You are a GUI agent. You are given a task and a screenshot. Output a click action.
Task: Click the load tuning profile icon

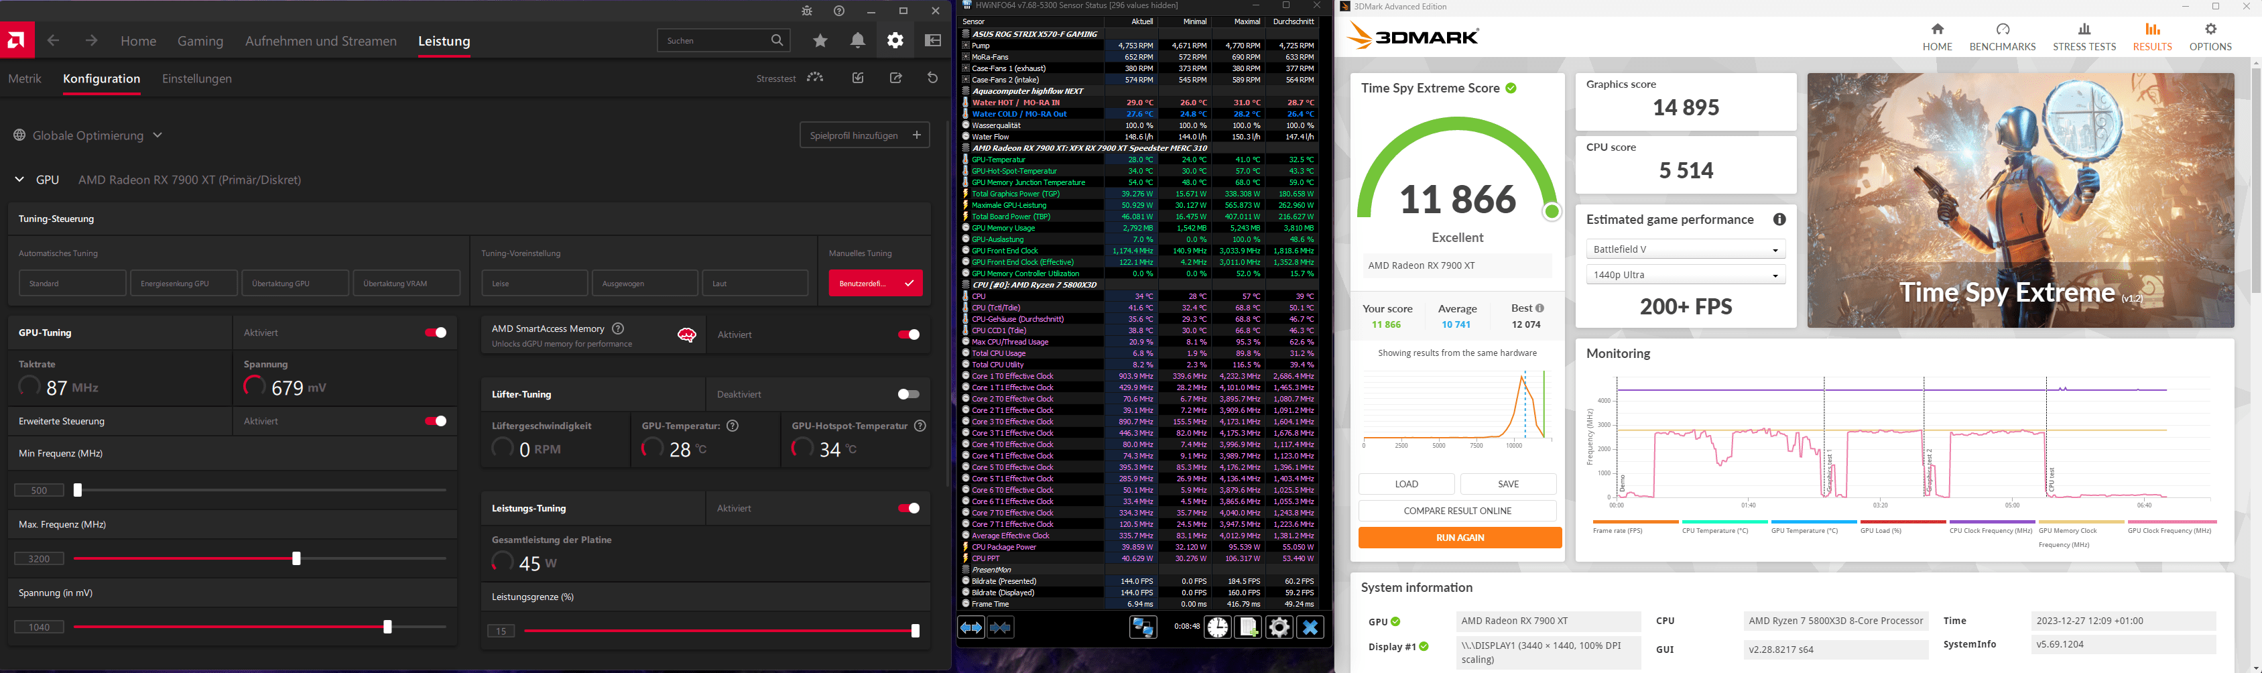pos(858,78)
